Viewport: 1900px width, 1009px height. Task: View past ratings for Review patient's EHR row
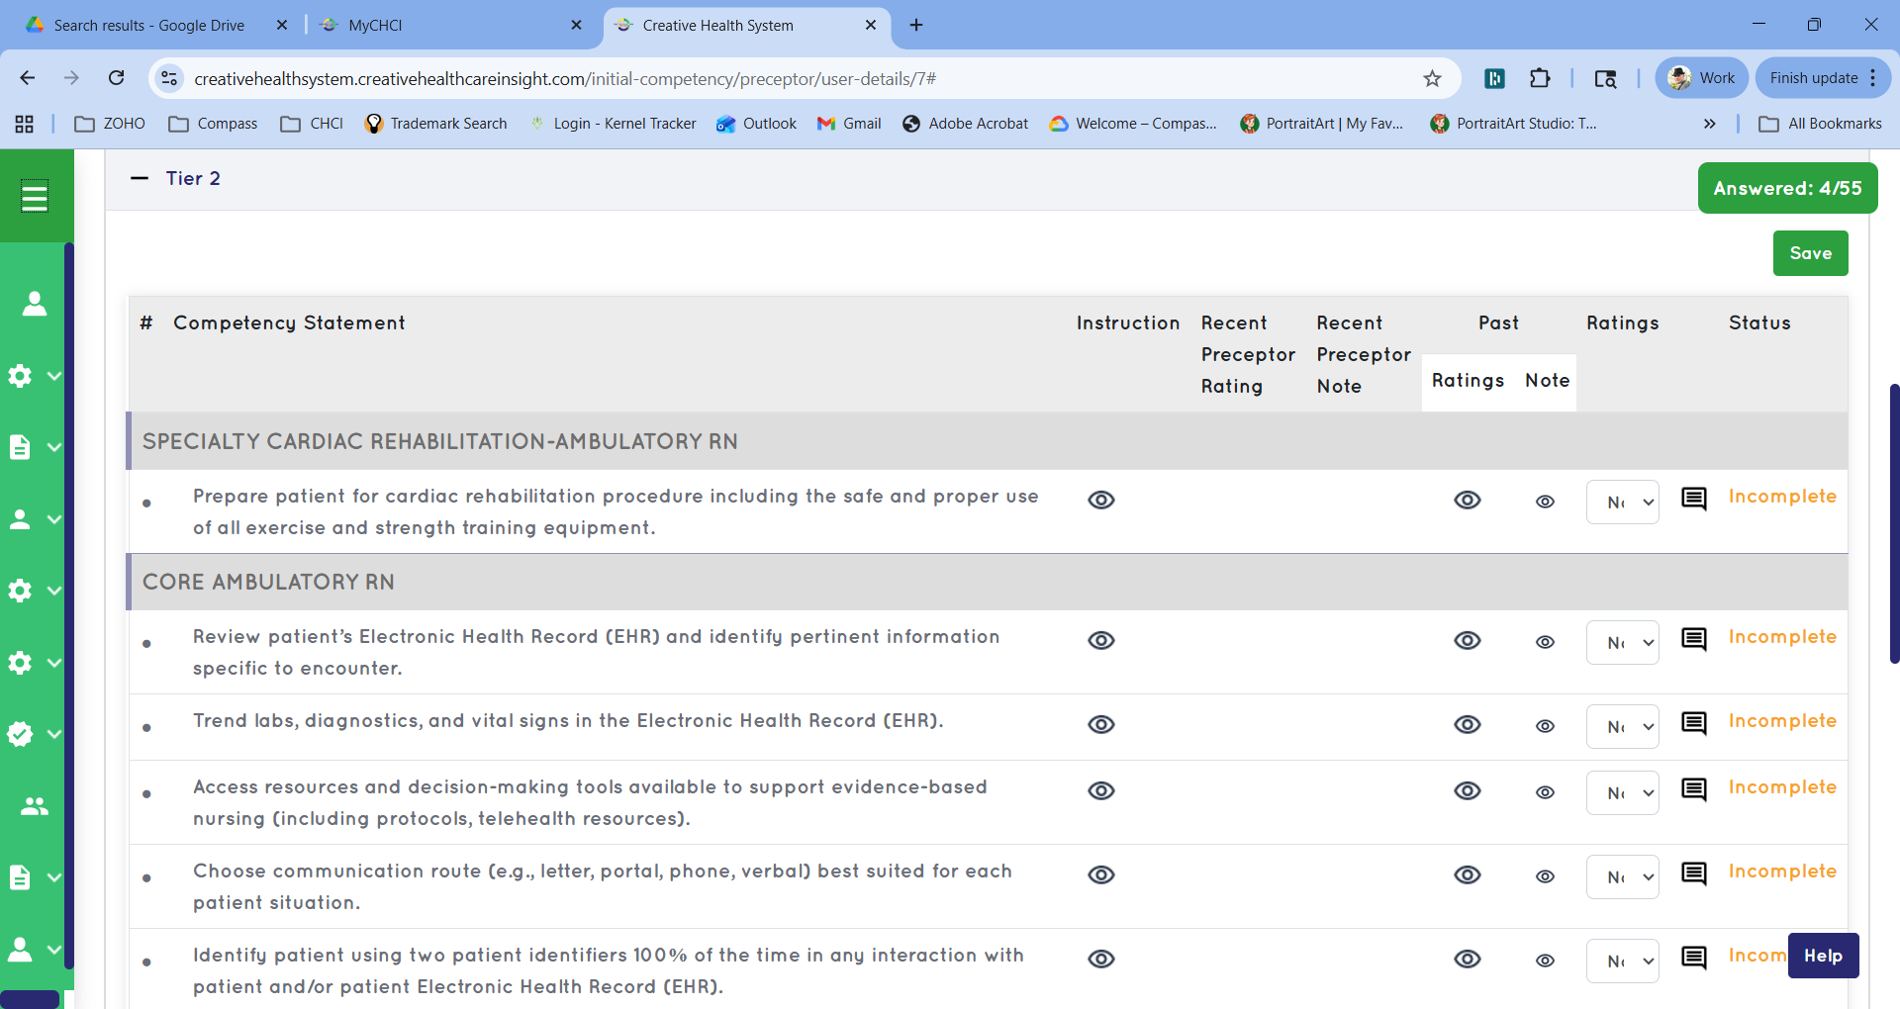(1468, 640)
